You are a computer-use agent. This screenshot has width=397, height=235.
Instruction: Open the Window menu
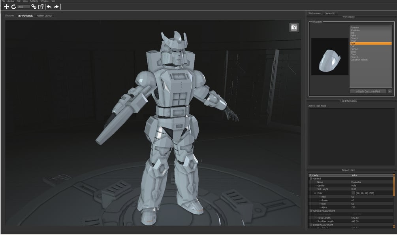pos(44,1)
